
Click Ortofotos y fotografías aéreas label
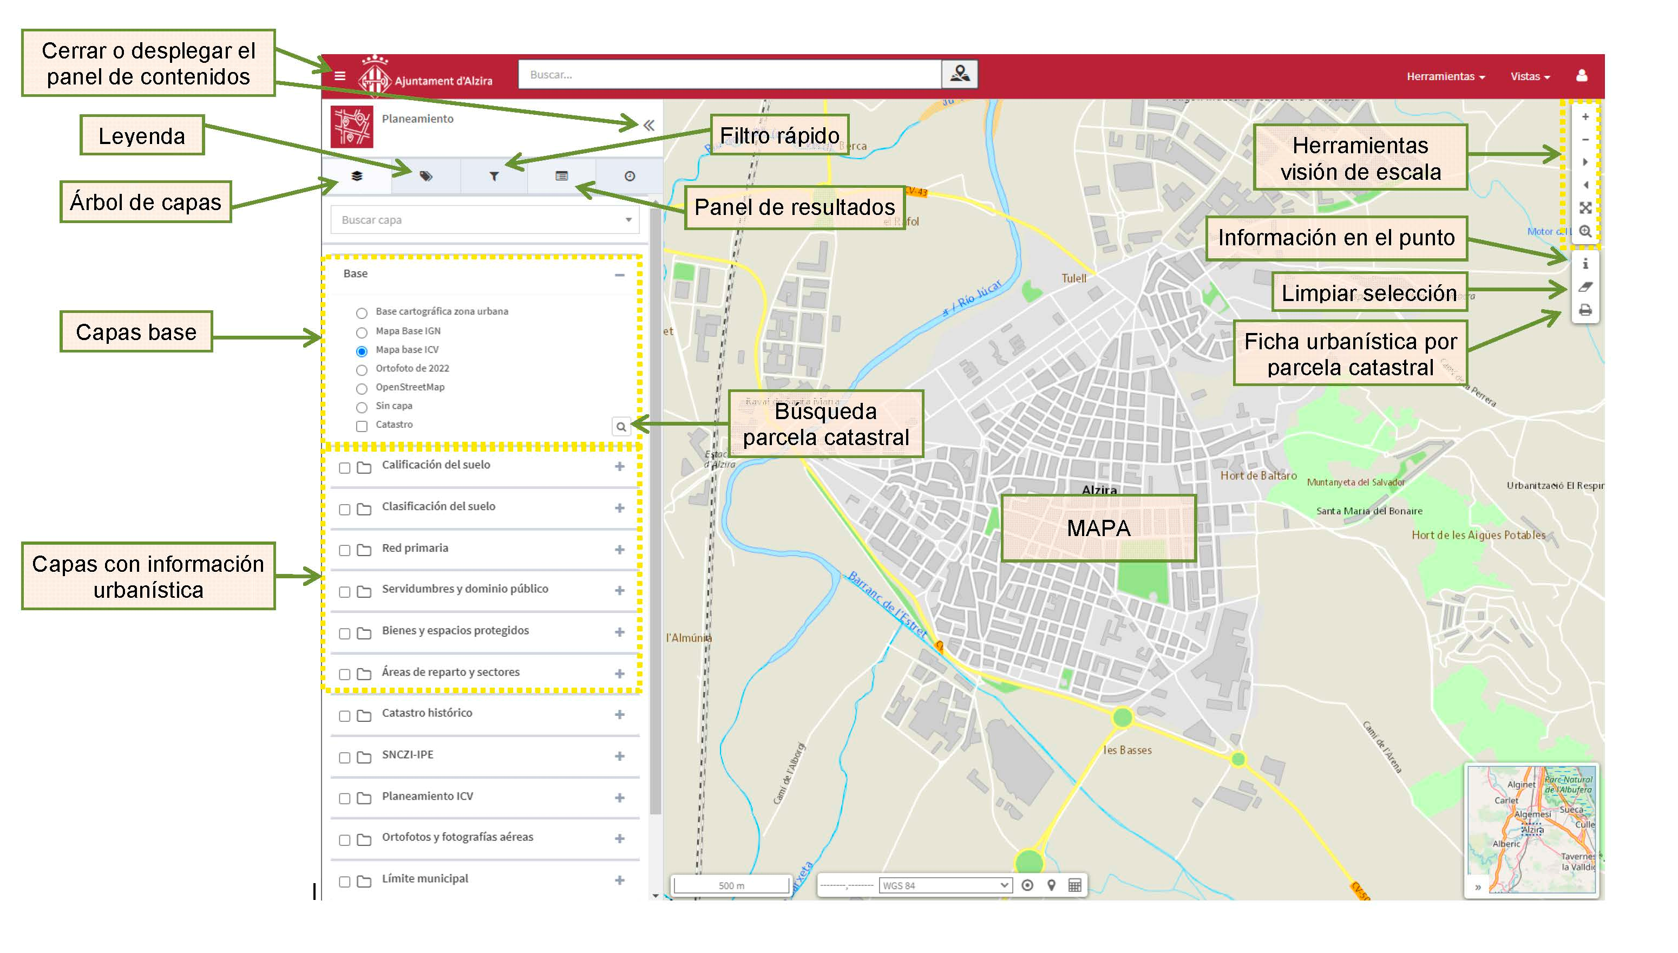(x=457, y=837)
